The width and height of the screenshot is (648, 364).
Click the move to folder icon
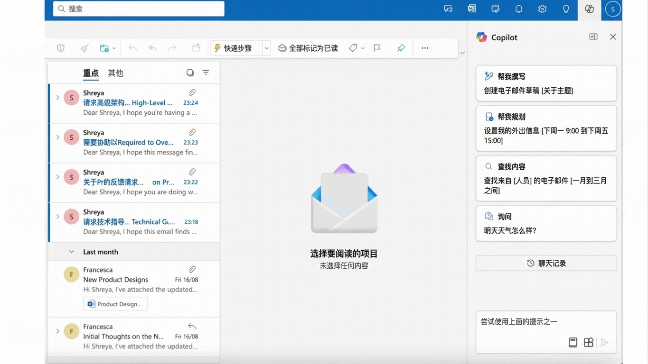[104, 48]
